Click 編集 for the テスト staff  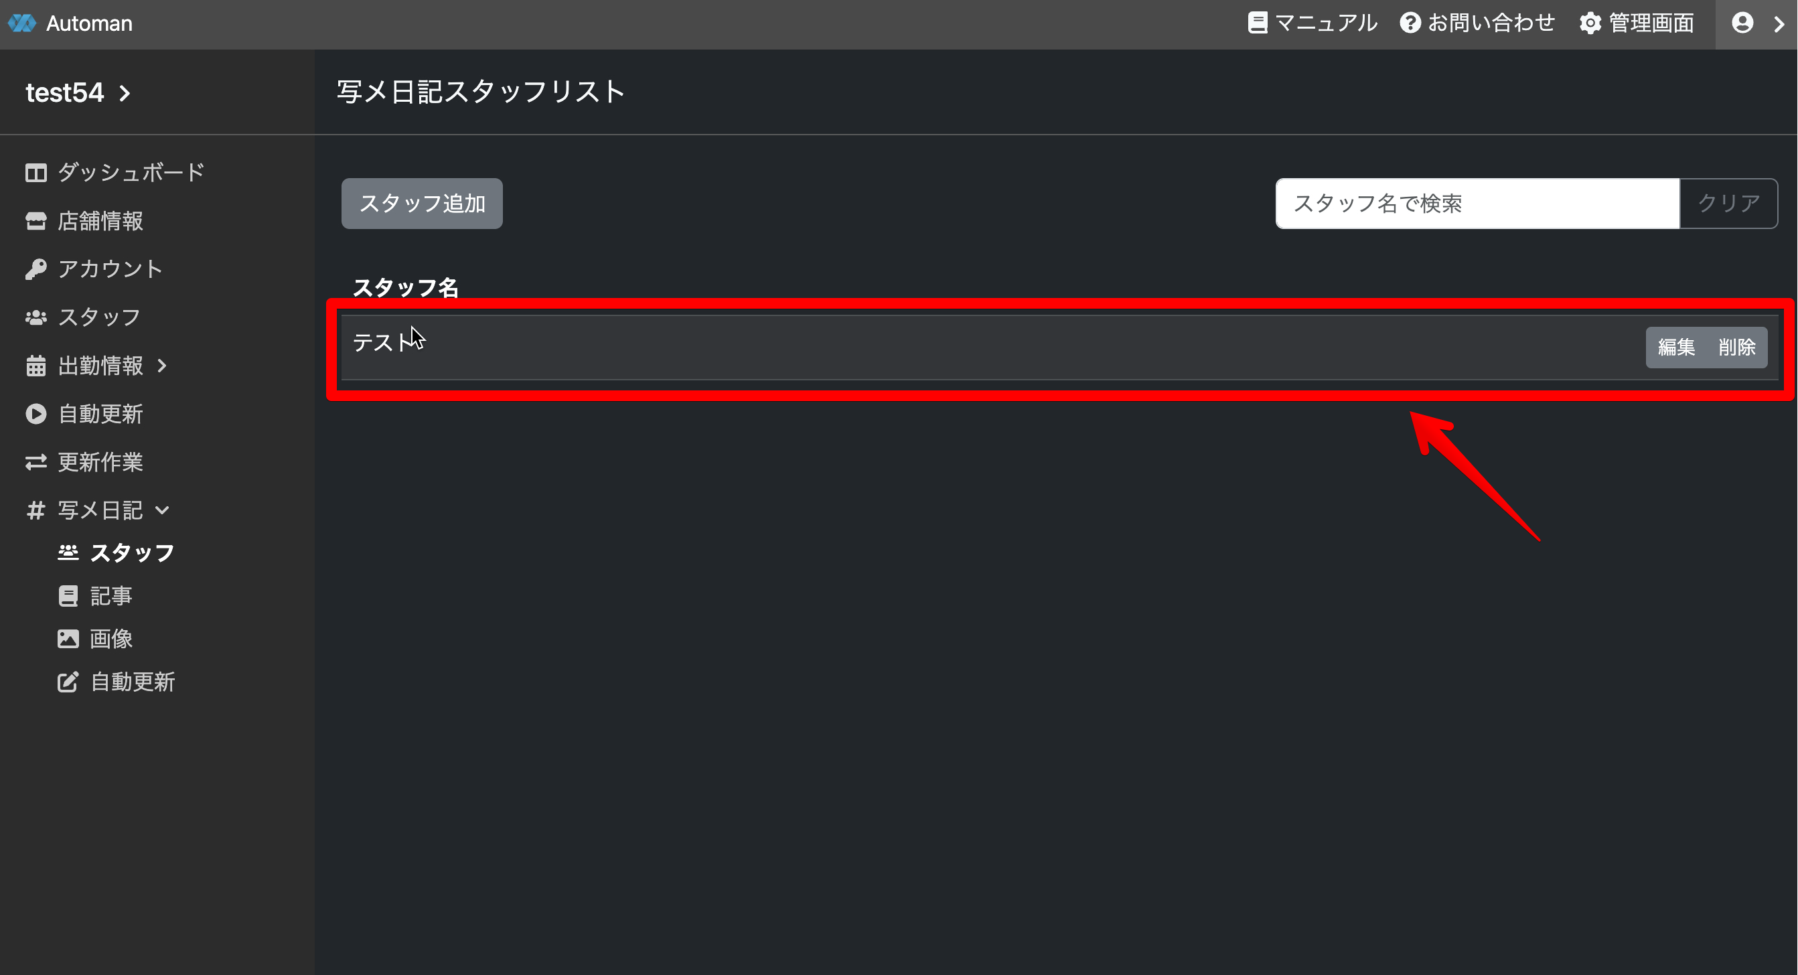pyautogui.click(x=1676, y=347)
